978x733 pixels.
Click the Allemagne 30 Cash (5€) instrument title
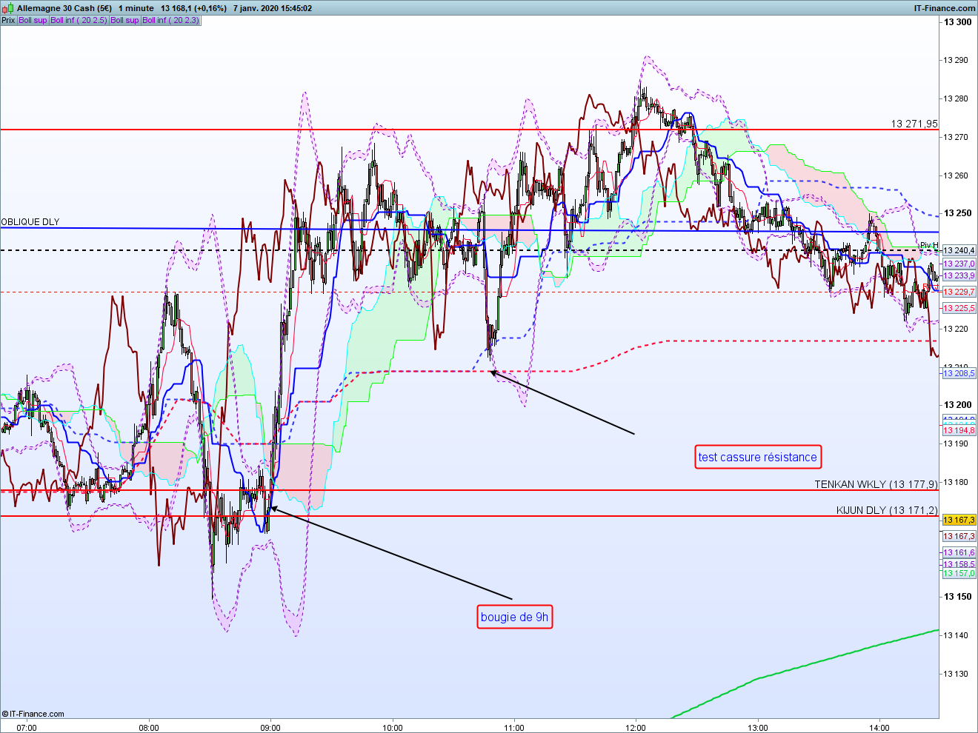point(64,8)
